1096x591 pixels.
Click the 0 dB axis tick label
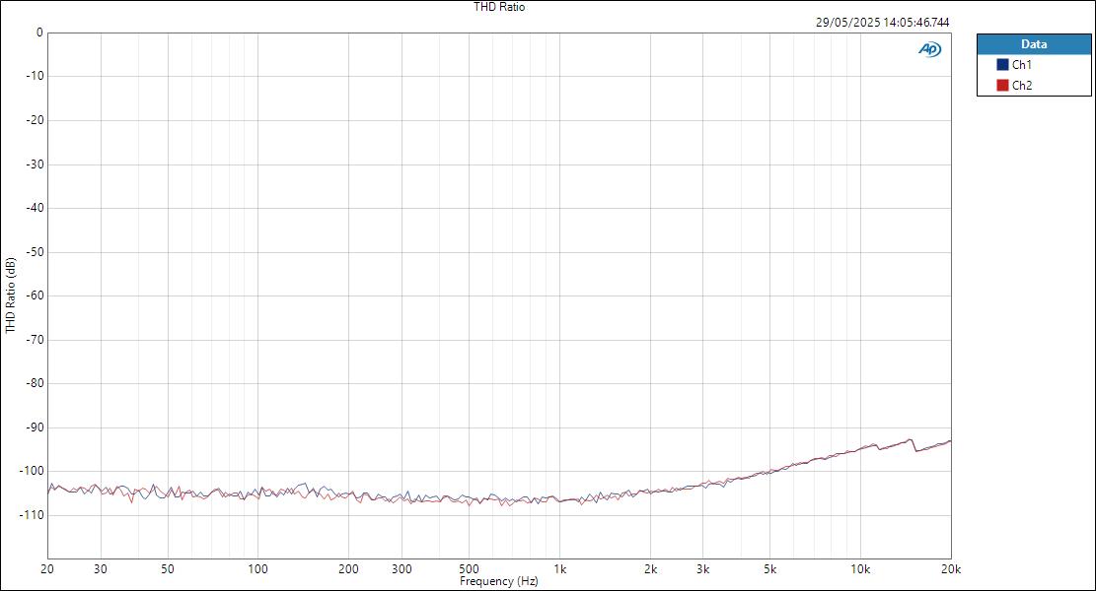37,31
